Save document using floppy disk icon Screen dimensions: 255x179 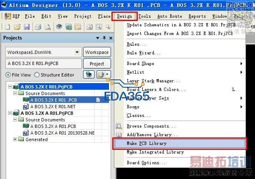[27, 27]
